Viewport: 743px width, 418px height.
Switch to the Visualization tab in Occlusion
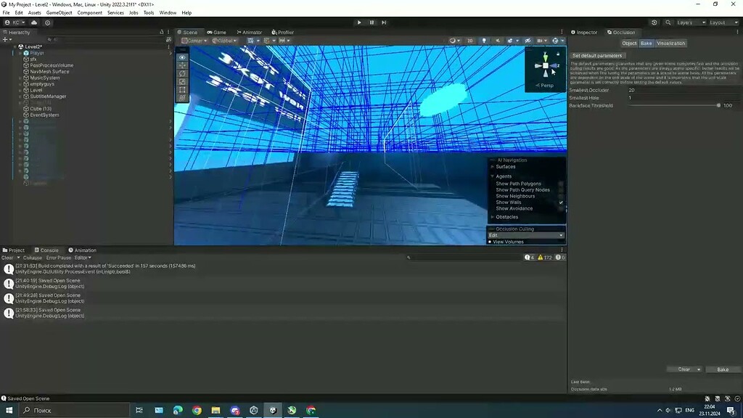tap(670, 43)
